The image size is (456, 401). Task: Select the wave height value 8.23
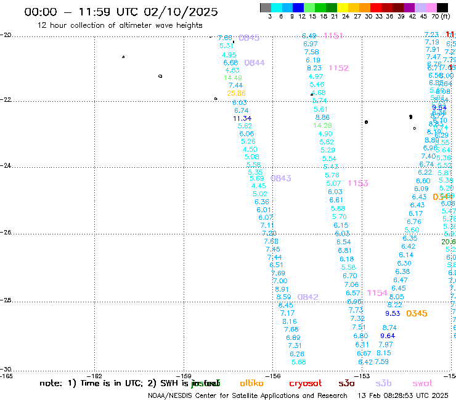click(x=314, y=68)
